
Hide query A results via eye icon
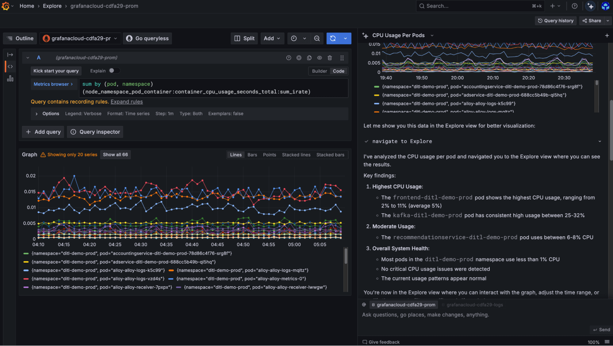[x=320, y=58]
